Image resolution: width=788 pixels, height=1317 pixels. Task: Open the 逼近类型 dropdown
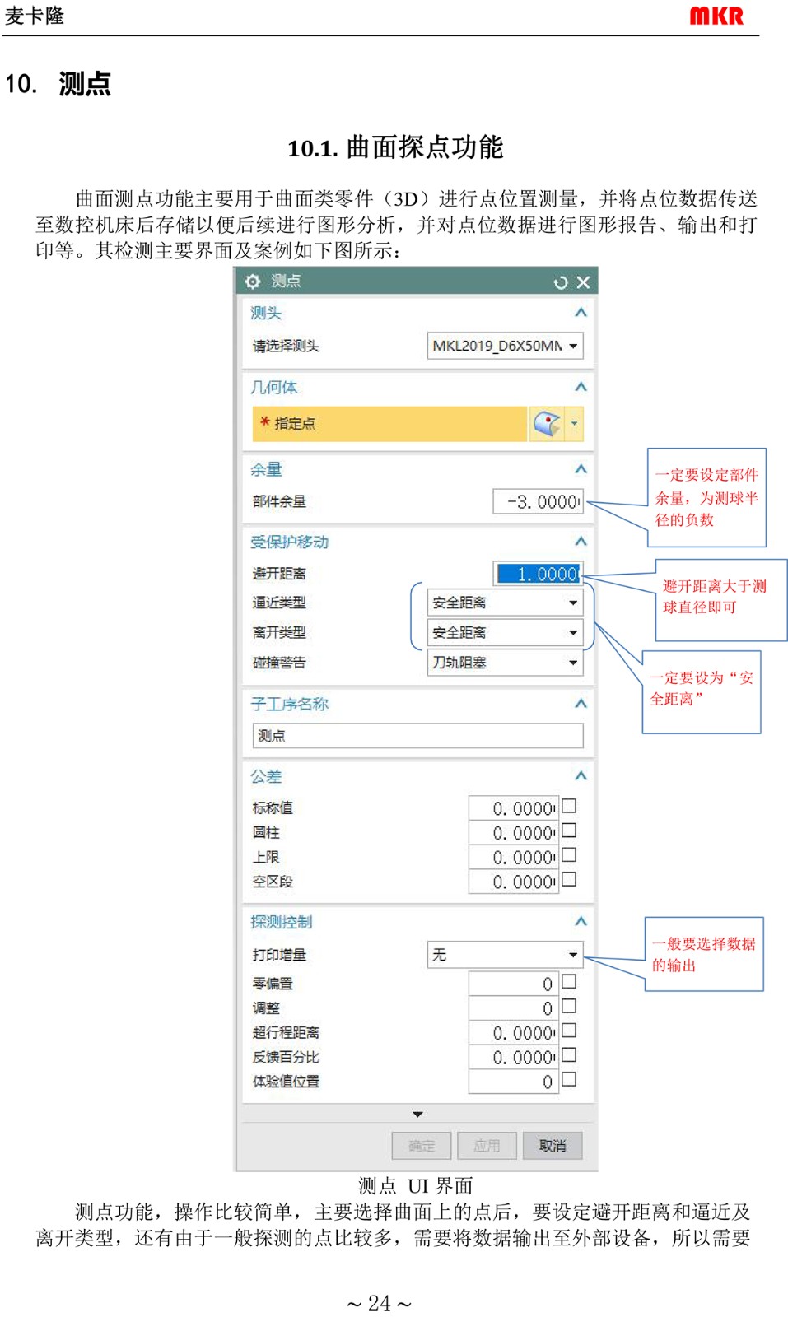click(505, 603)
